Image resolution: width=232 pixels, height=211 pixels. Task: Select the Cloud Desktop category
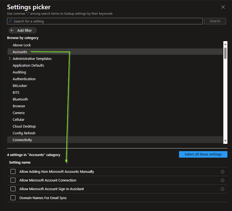[x=24, y=126]
